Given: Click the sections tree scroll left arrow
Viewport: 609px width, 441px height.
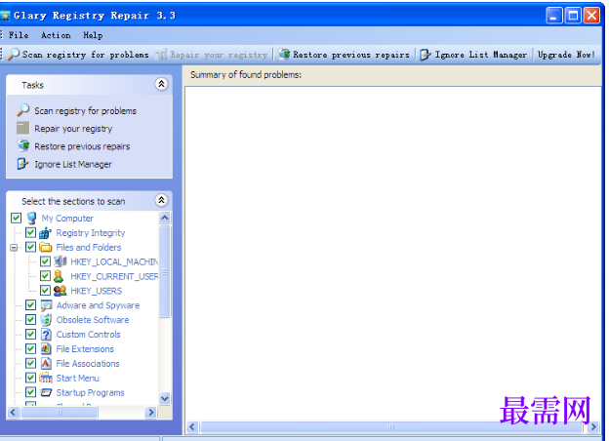Looking at the screenshot, I should pyautogui.click(x=13, y=413).
